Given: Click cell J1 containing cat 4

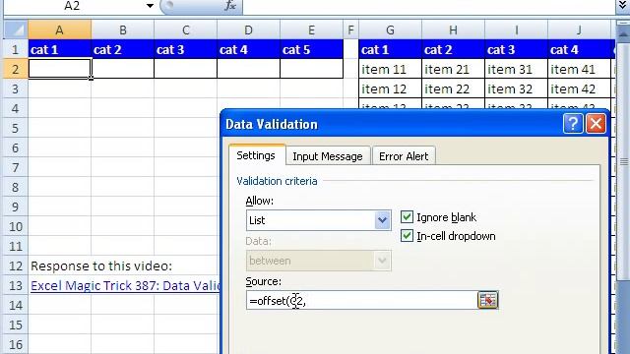Looking at the screenshot, I should pos(579,49).
